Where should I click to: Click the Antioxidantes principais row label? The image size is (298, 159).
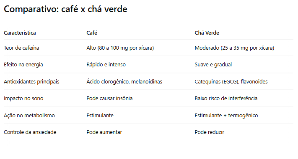[x=31, y=81]
